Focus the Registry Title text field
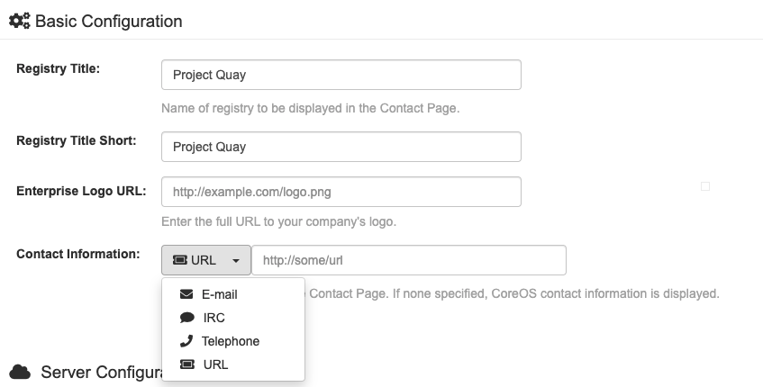 coord(341,75)
